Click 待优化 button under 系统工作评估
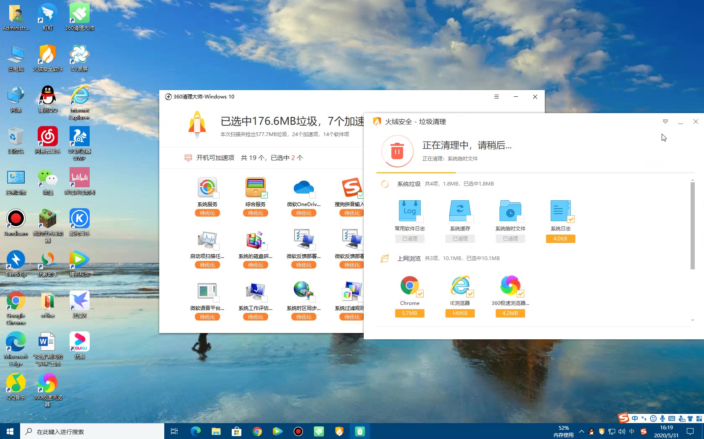Image resolution: width=704 pixels, height=439 pixels. (255, 317)
